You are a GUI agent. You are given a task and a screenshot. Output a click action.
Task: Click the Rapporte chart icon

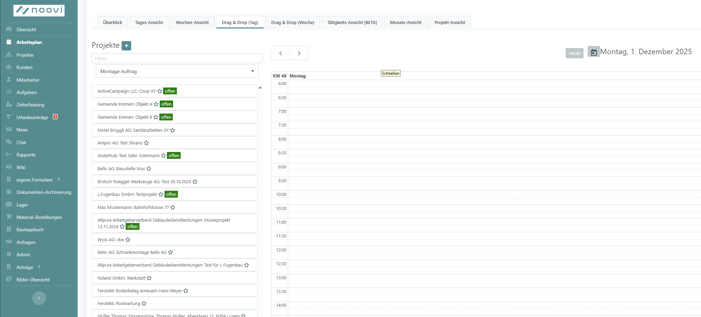click(9, 154)
